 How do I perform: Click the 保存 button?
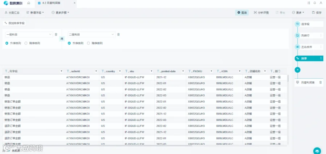(x=317, y=13)
